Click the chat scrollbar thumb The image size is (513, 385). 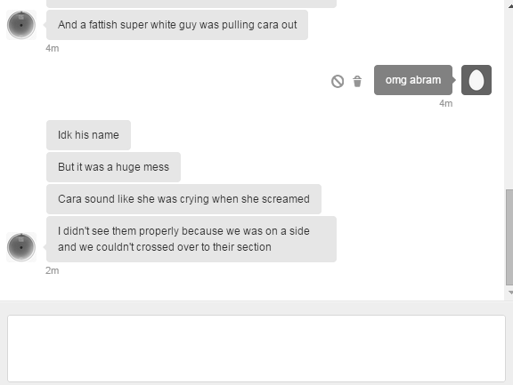509,238
